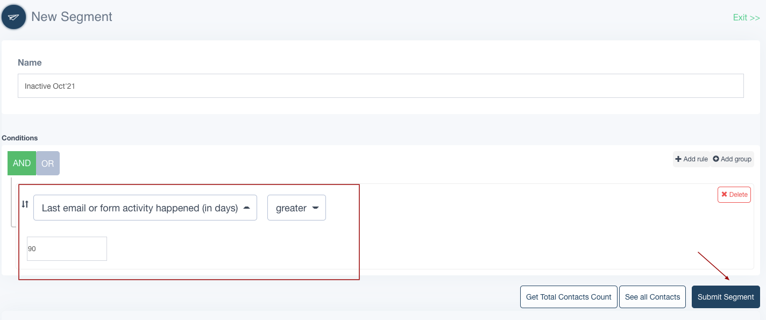The image size is (766, 320).
Task: Select the AND condition toggle
Action: [x=22, y=163]
